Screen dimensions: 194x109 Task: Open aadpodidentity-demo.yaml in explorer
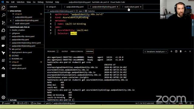point(23,36)
